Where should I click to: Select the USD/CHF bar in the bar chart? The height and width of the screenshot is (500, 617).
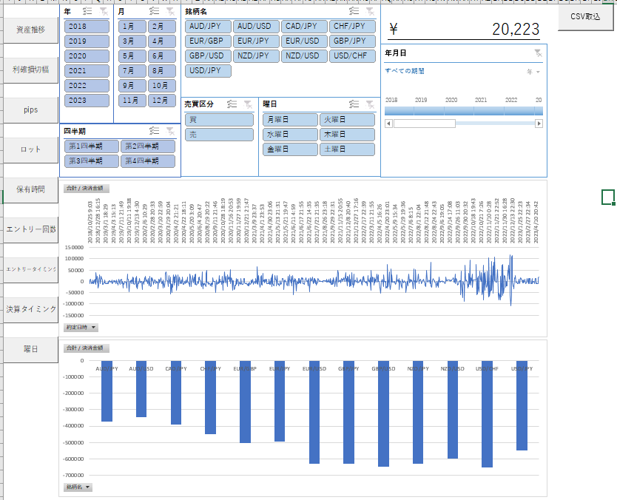coord(487,414)
